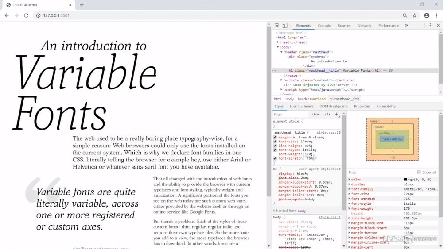Expand the margin shorthand in .masthead__title
443x249 pixels.
tap(295, 138)
